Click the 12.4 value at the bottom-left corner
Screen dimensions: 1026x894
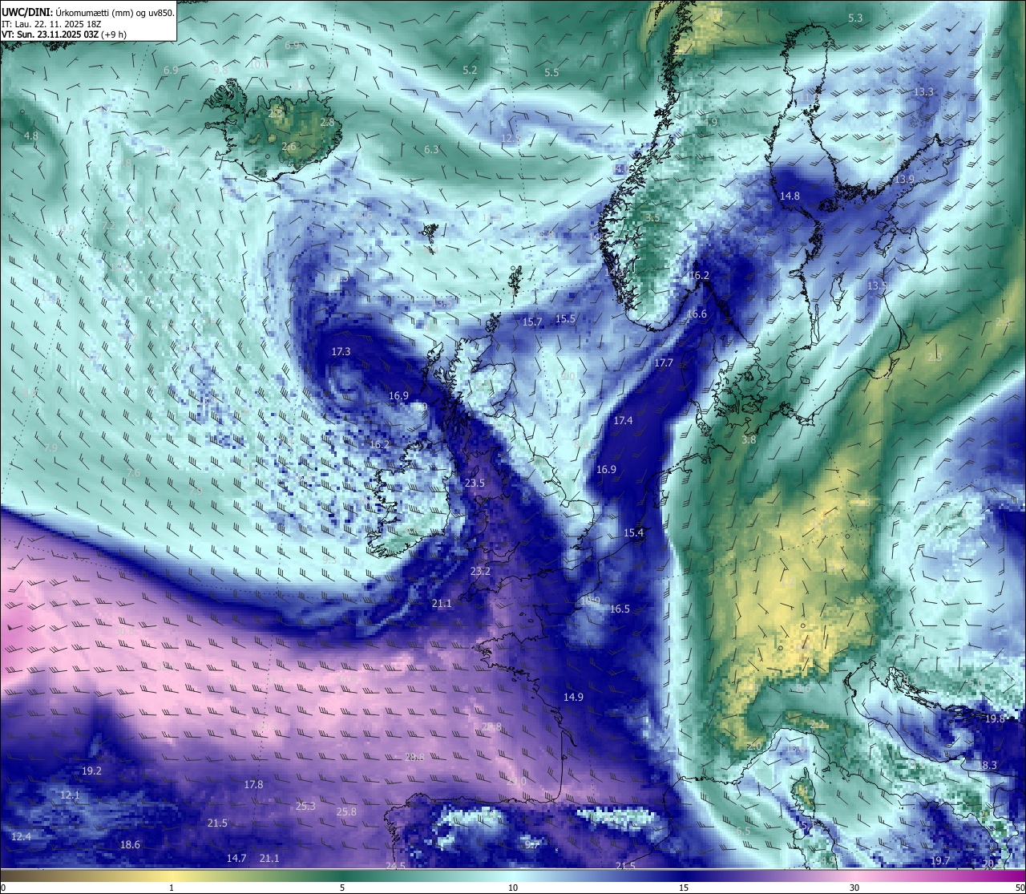[21, 837]
